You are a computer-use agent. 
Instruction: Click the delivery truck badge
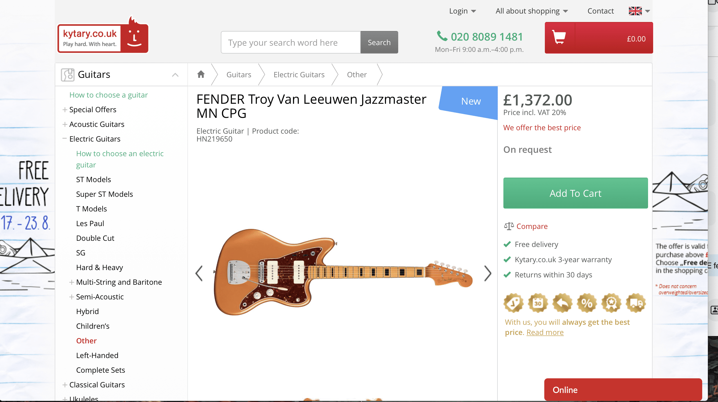pyautogui.click(x=636, y=303)
